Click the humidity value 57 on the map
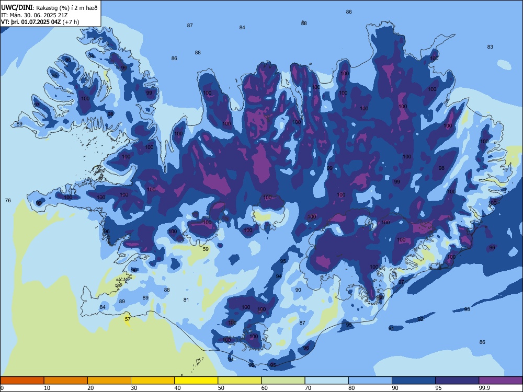 coord(128,319)
